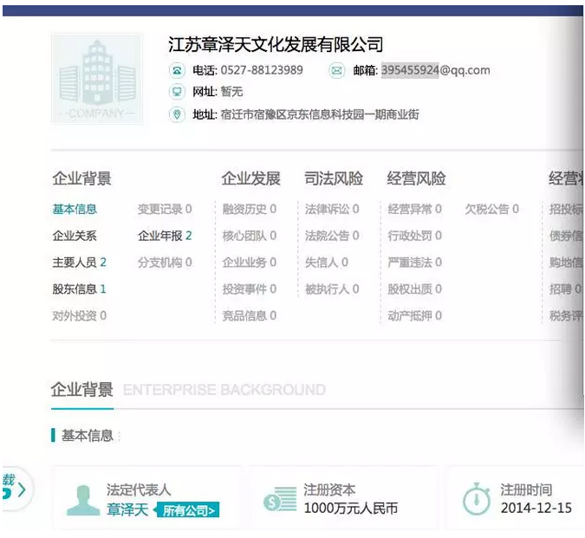The width and height of the screenshot is (585, 538).
Task: Select the 企业背景 ENTERPRISE BACKGROUND tab
Action: point(82,390)
